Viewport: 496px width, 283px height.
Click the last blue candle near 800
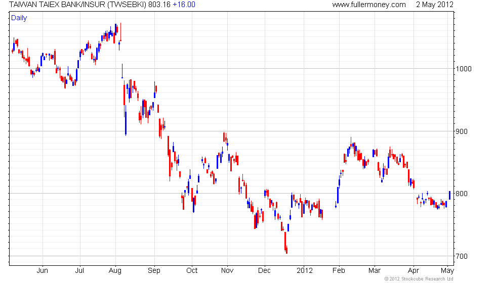tap(449, 195)
